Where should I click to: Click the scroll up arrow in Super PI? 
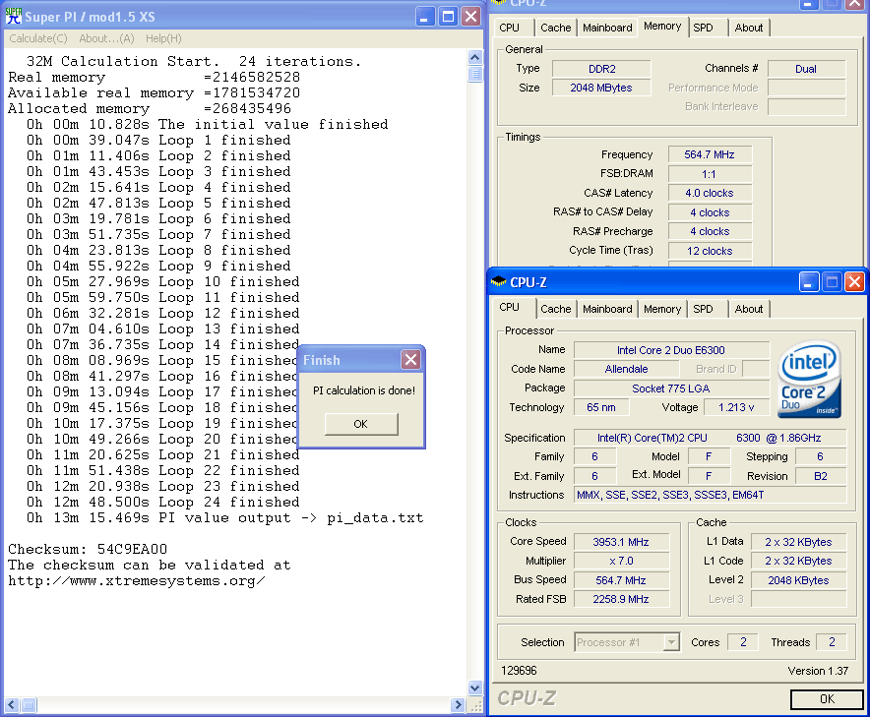pos(475,57)
